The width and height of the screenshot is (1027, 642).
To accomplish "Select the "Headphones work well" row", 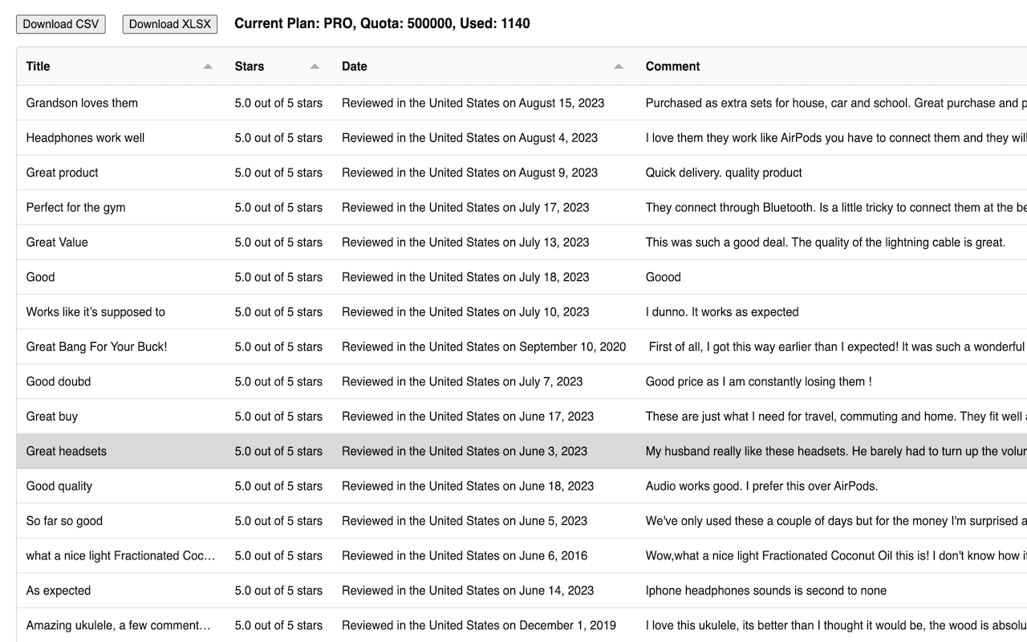I will pos(85,138).
